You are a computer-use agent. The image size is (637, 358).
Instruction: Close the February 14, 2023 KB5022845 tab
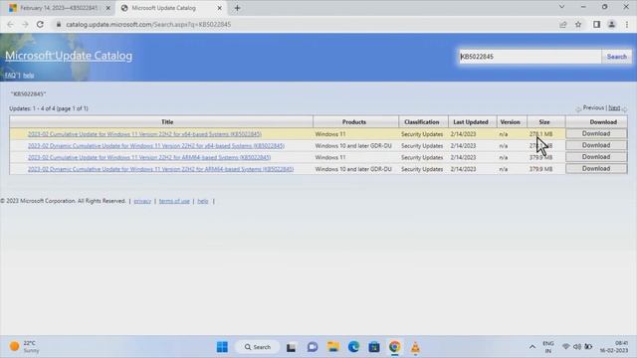click(108, 8)
